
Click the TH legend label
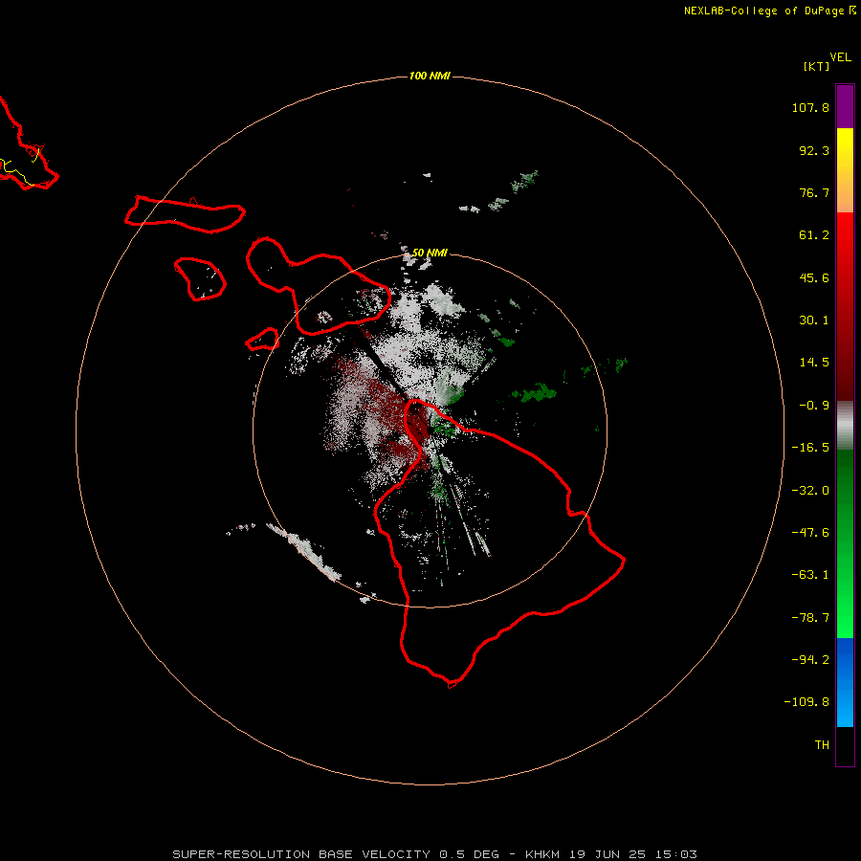click(x=822, y=745)
